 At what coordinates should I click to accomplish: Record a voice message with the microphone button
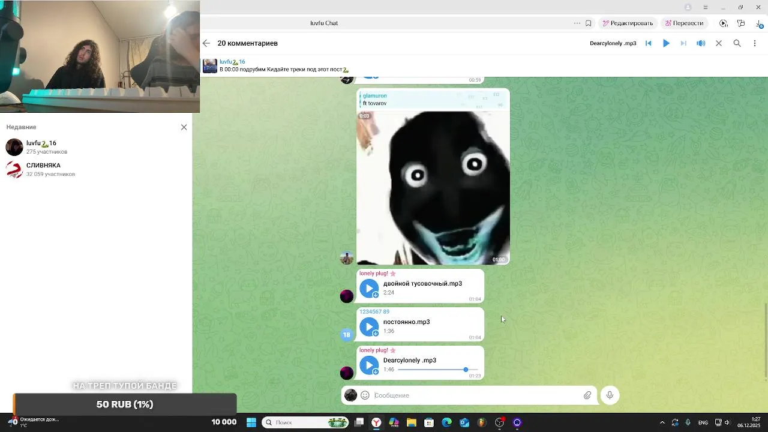click(610, 395)
